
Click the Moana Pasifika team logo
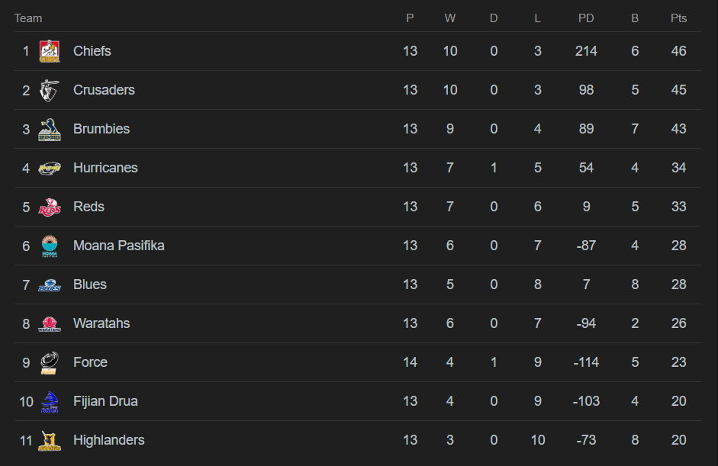point(50,246)
